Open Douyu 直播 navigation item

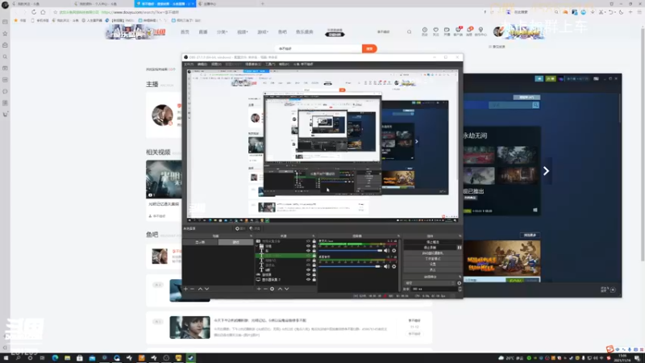[x=203, y=31]
